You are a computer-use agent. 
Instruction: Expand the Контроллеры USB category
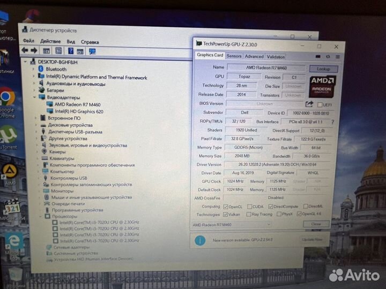(39, 178)
